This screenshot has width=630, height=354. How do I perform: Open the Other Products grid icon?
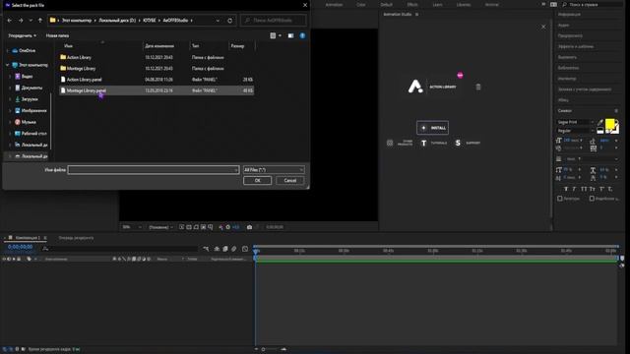pyautogui.click(x=390, y=143)
